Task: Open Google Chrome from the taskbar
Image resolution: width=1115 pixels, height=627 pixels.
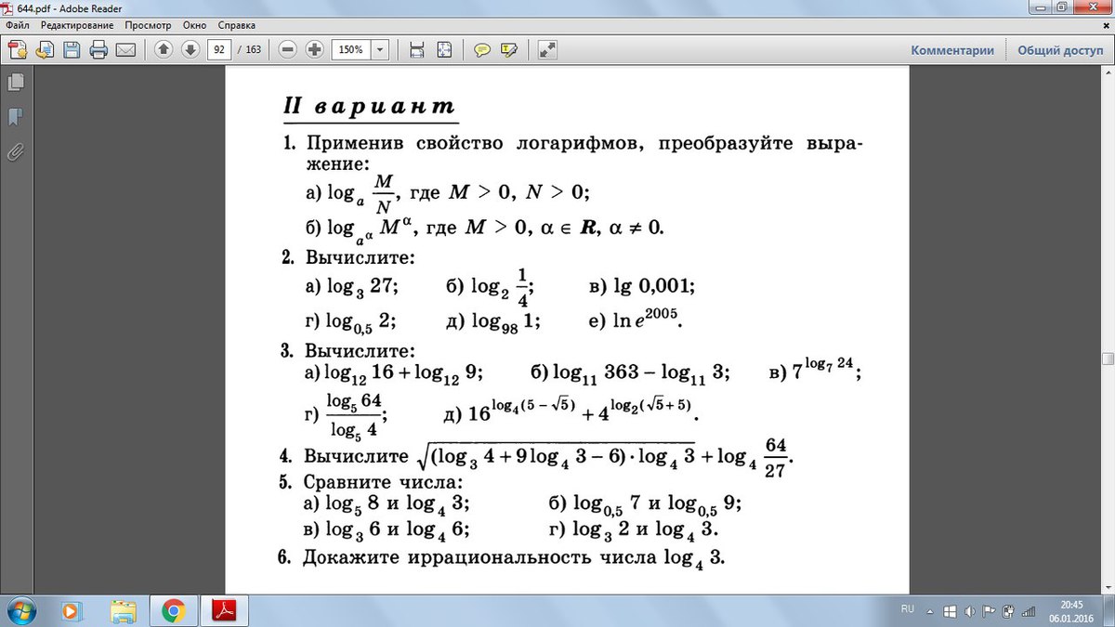Action: click(x=172, y=610)
